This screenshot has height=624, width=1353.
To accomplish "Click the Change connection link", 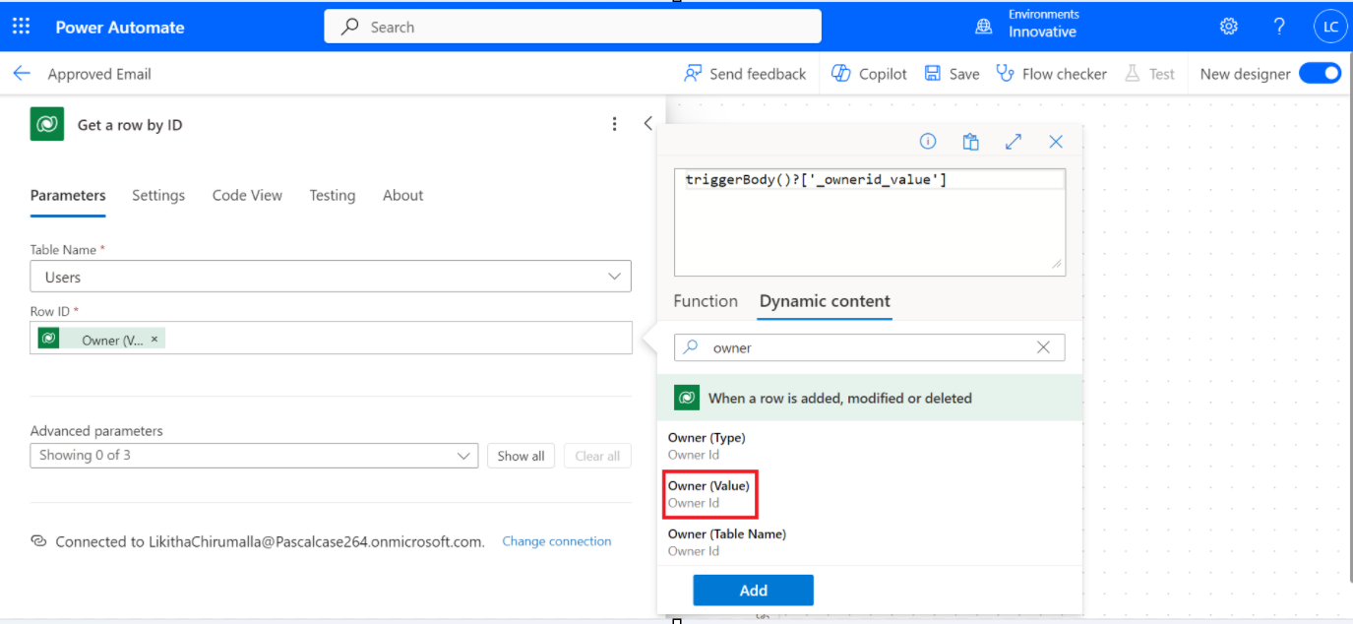I will pyautogui.click(x=556, y=541).
